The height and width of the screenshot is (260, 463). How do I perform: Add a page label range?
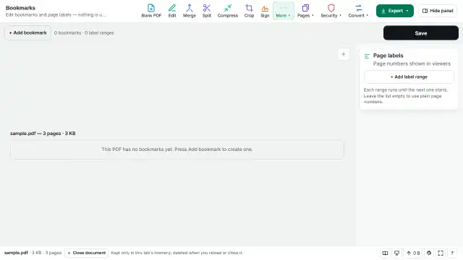(409, 77)
